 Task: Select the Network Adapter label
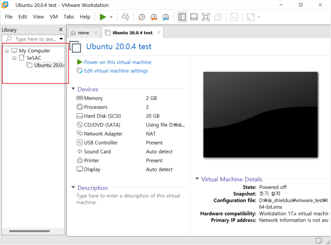click(103, 134)
